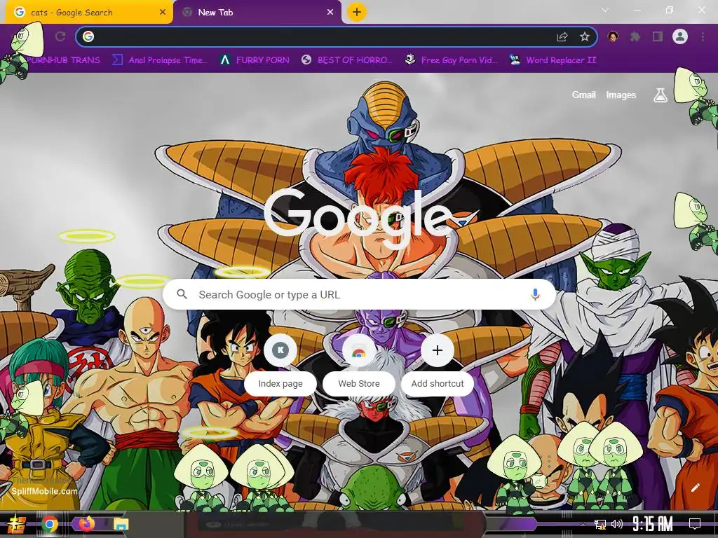Click the 9:15 AM taskbar clock
This screenshot has width=718, height=538.
[653, 524]
